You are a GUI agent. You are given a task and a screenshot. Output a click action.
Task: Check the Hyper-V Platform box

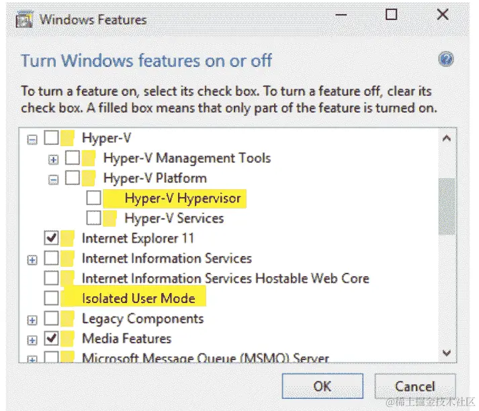73,178
